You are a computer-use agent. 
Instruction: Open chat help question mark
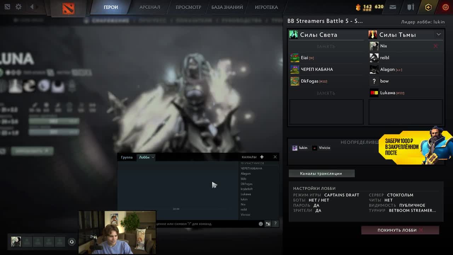click(x=275, y=224)
